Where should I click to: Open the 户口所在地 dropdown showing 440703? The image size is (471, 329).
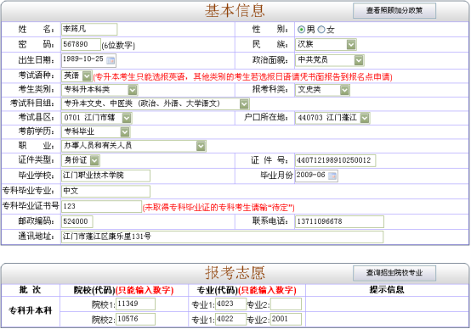332,118
